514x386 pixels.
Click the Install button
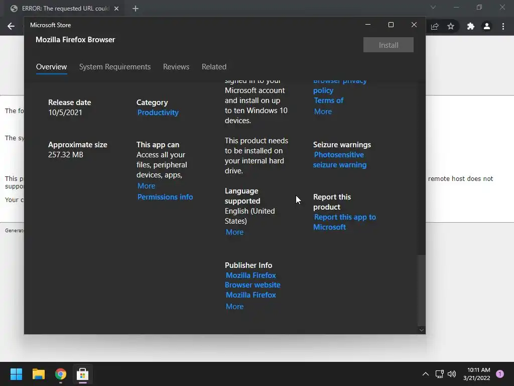(x=389, y=45)
